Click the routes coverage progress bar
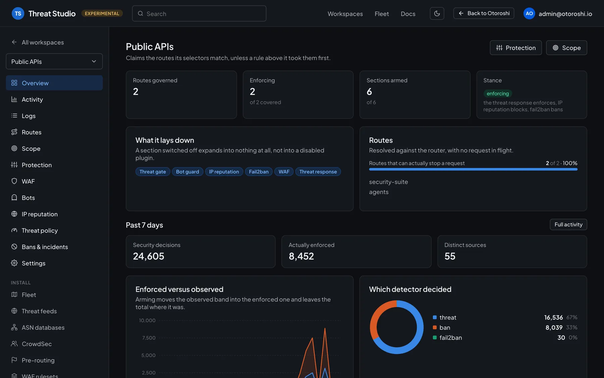The image size is (604, 378). tap(473, 169)
